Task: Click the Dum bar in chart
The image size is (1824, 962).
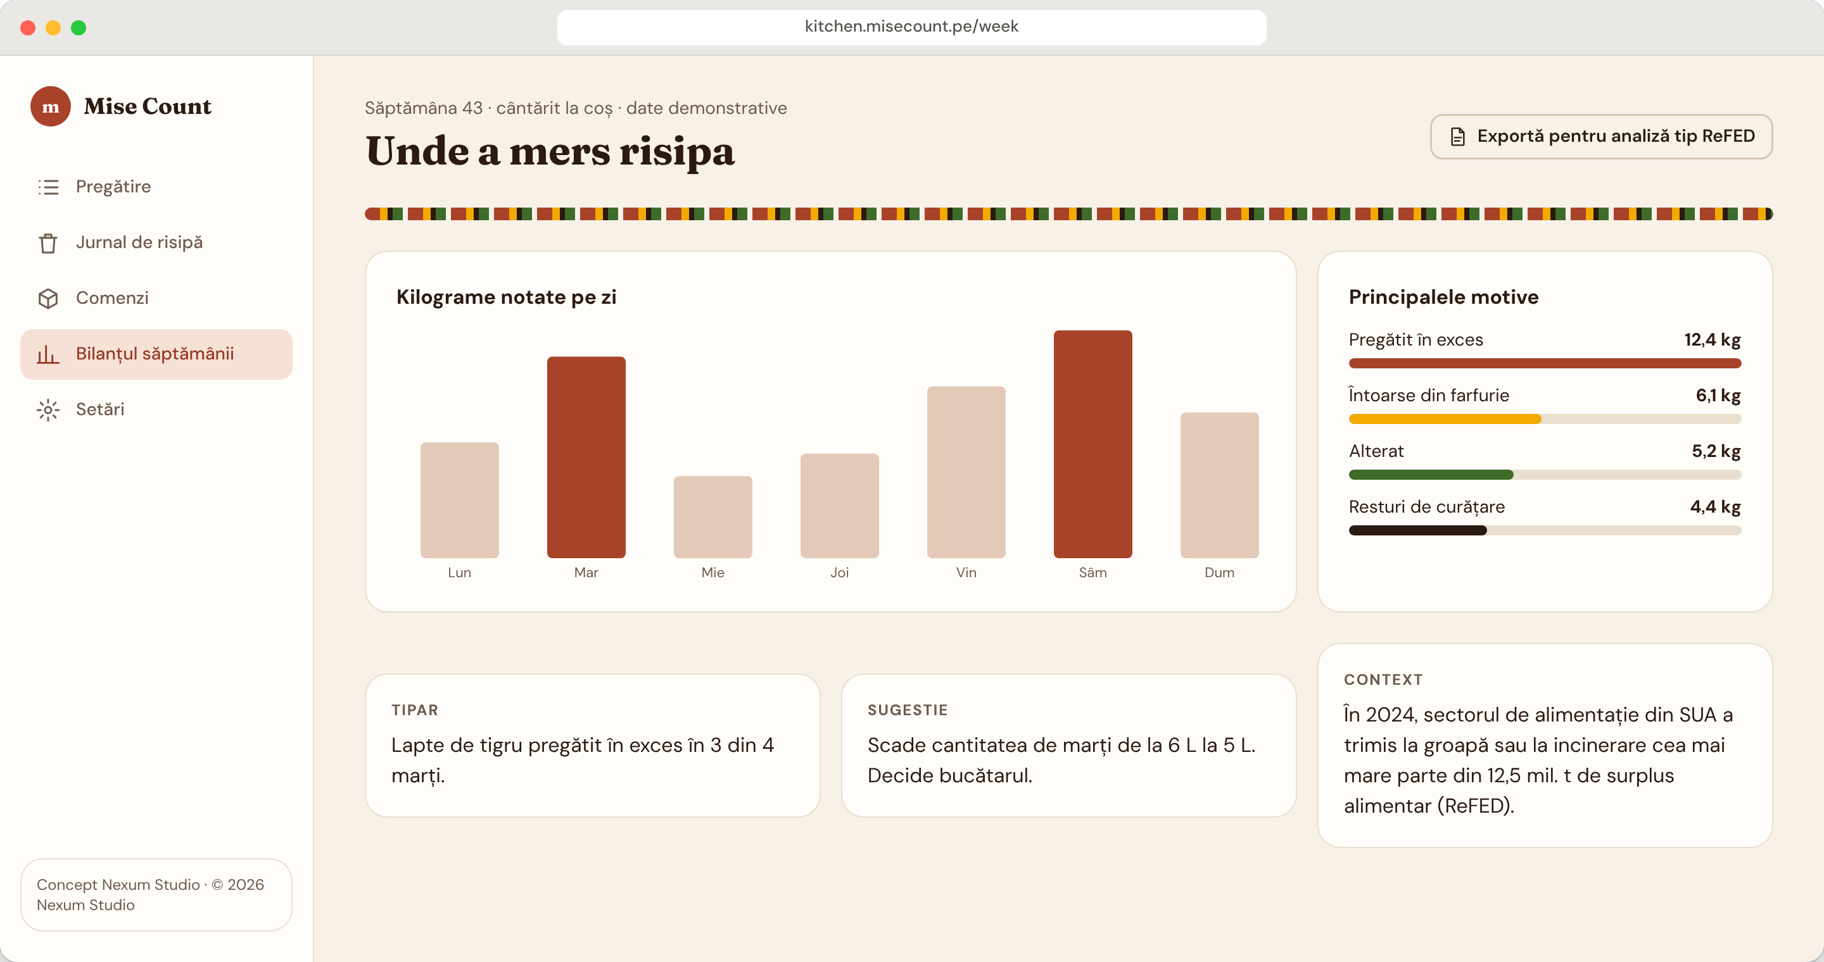Action: pos(1220,485)
